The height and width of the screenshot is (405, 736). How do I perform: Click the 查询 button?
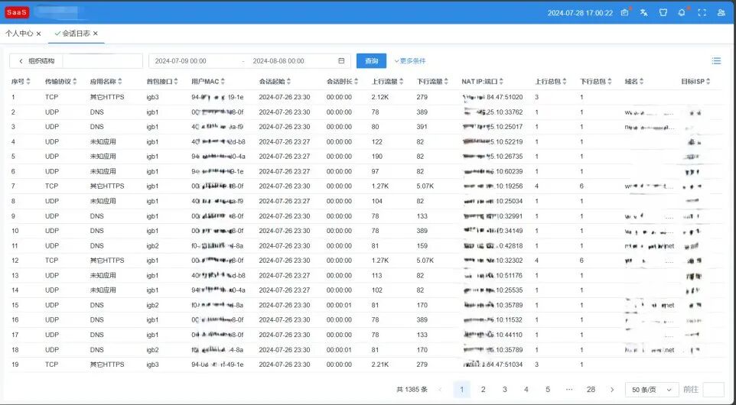pyautogui.click(x=371, y=61)
